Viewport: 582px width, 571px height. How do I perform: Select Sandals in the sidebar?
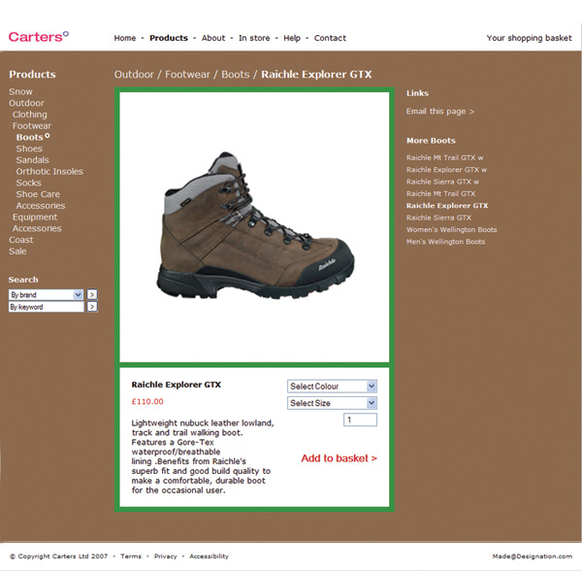[32, 160]
